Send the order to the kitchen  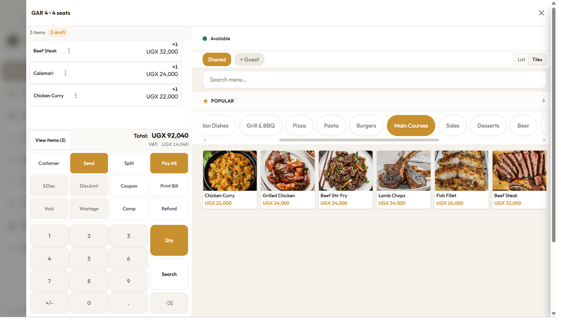coord(89,163)
